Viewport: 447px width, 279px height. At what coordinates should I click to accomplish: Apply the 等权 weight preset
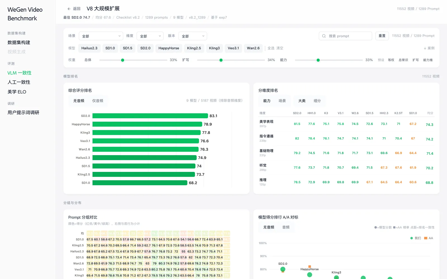[x=391, y=60]
